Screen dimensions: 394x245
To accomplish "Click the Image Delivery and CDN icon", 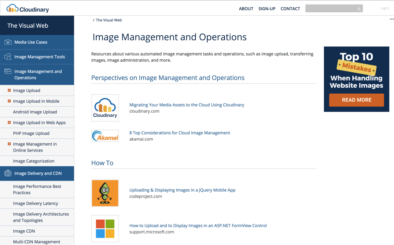I will tap(8, 173).
